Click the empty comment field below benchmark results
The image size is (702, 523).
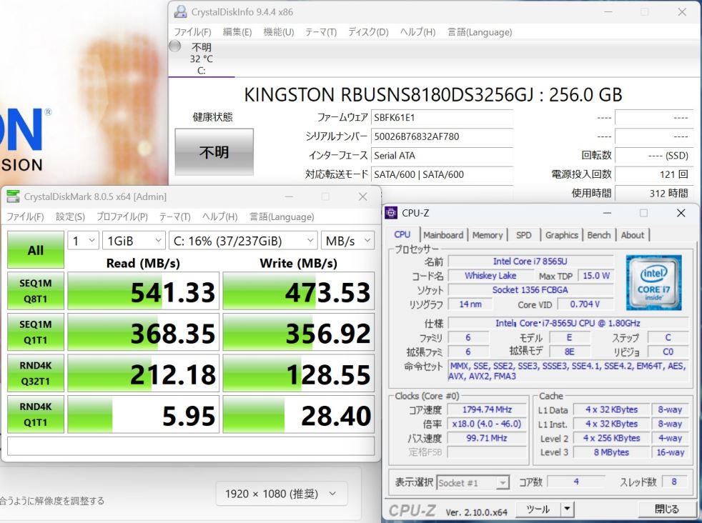(x=191, y=446)
